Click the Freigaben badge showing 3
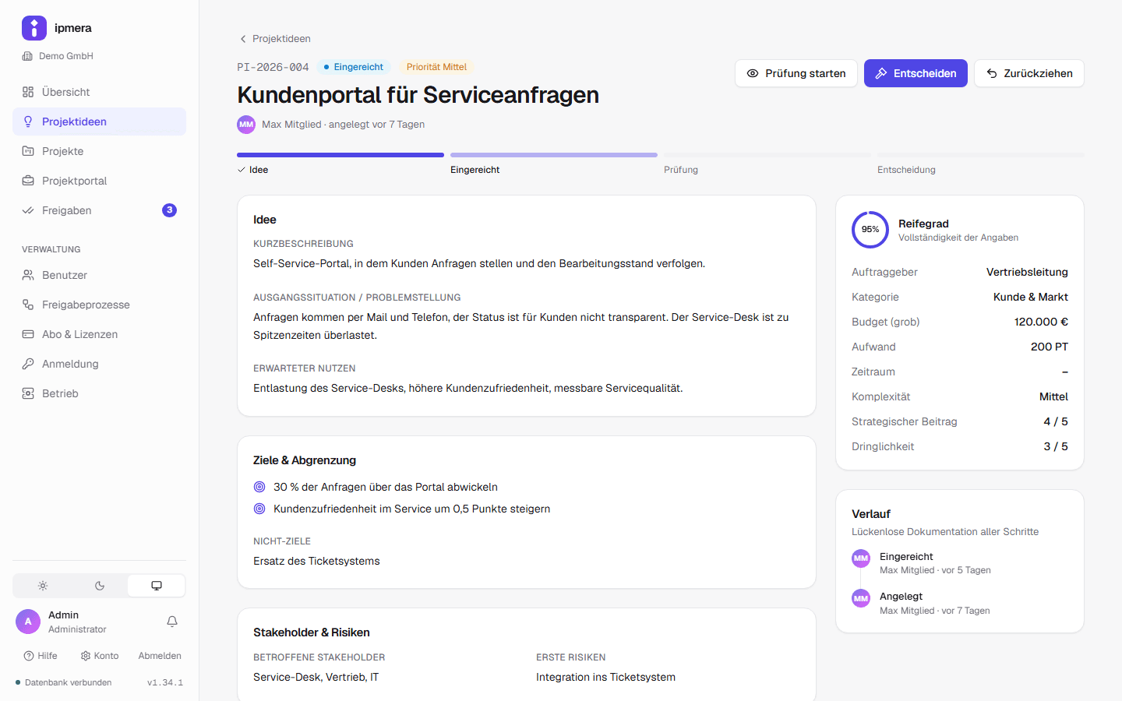Screen dimensions: 1122x701 169,210
